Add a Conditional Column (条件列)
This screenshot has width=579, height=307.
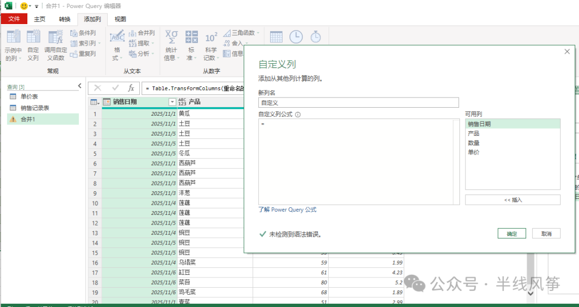83,33
